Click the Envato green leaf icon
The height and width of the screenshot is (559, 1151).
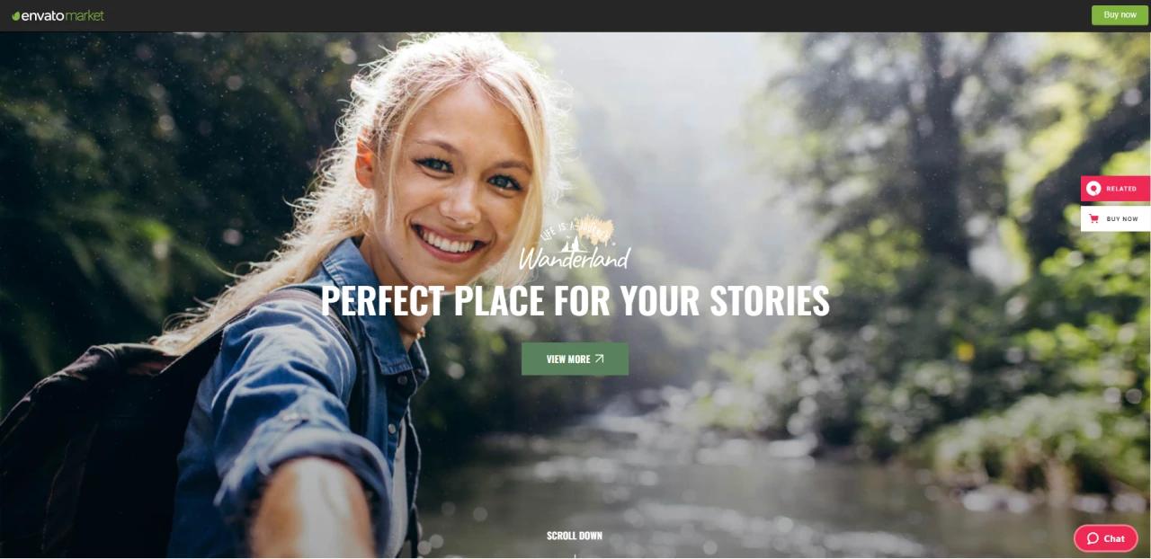(15, 15)
